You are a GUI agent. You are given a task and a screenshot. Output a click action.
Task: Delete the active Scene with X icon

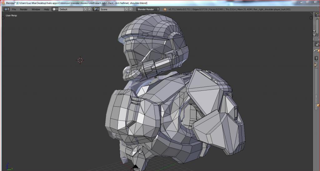[x=131, y=9]
